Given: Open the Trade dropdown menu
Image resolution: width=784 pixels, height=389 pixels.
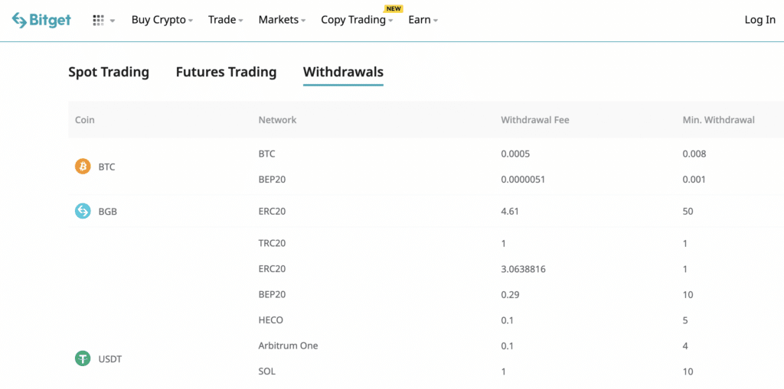Looking at the screenshot, I should pyautogui.click(x=225, y=20).
